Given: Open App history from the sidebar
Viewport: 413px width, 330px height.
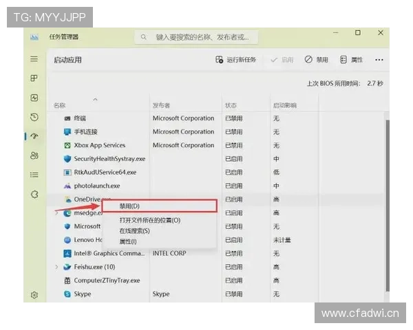Looking at the screenshot, I should click(x=34, y=117).
